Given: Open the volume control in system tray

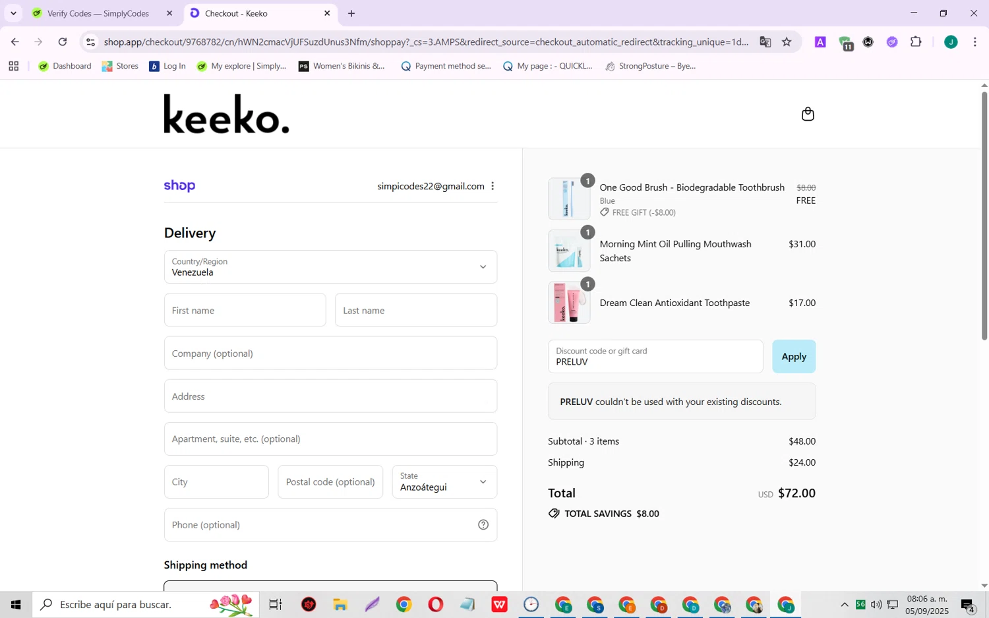Looking at the screenshot, I should coord(876,605).
